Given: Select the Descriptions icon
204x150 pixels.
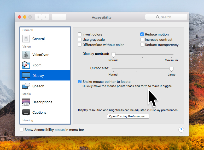Looking at the screenshot, I should (26, 102).
